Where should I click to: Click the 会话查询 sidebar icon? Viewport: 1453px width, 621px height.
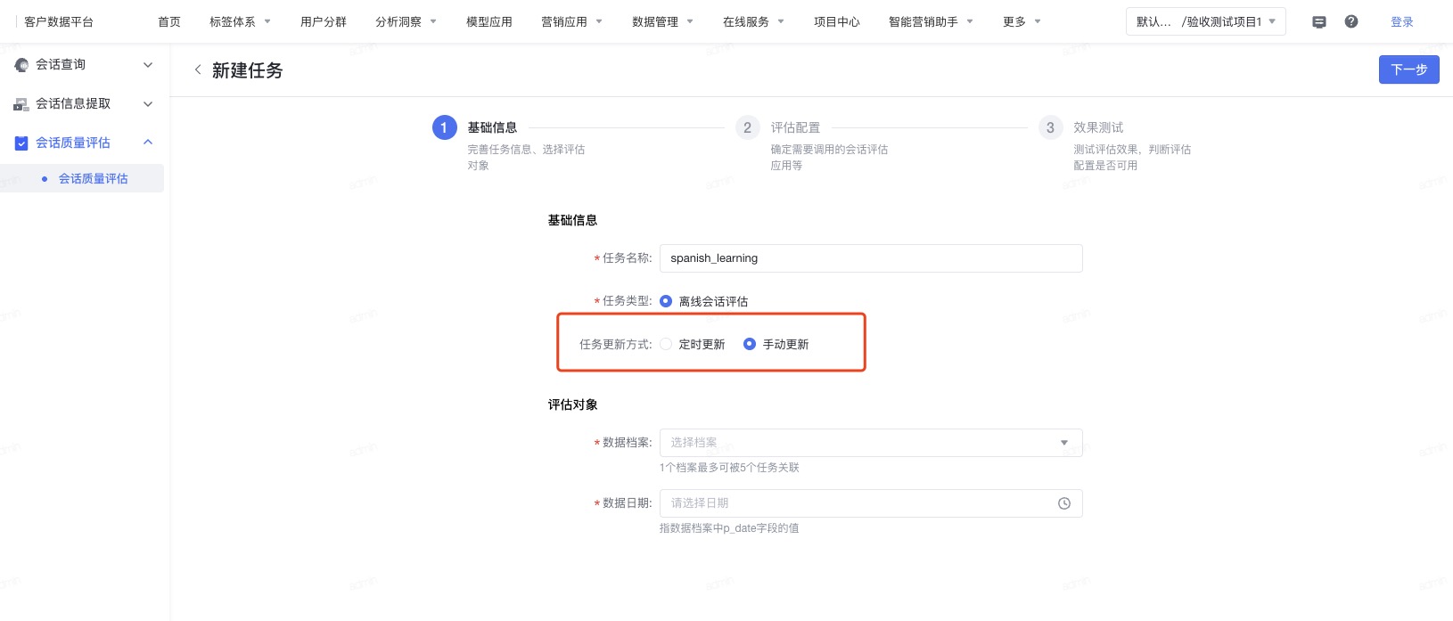[x=21, y=65]
